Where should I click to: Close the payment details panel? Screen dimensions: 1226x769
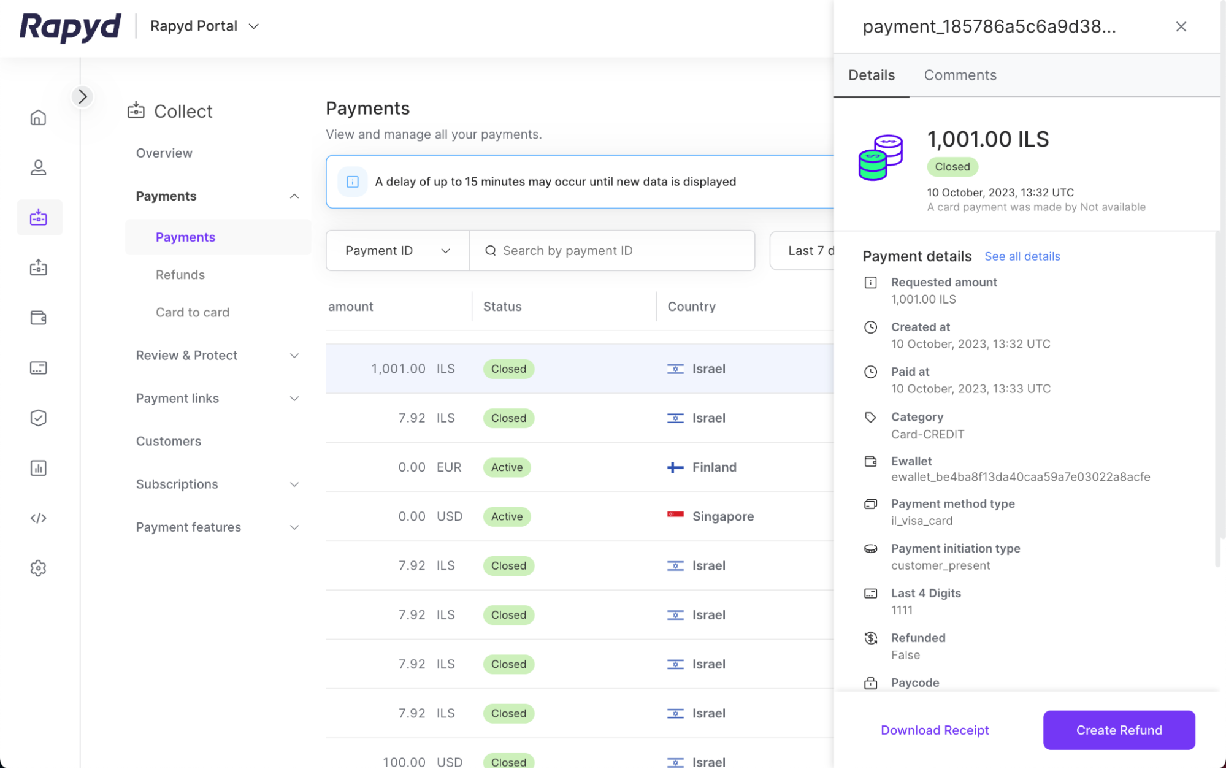(x=1181, y=26)
